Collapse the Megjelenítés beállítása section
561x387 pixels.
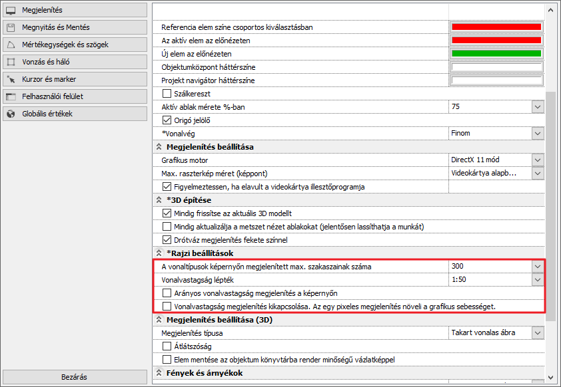159,147
